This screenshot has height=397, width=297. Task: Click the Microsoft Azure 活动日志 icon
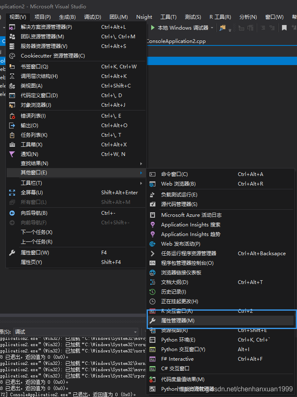point(152,215)
